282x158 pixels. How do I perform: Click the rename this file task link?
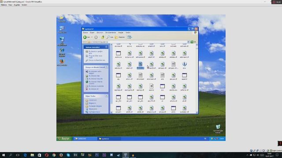tap(93, 72)
